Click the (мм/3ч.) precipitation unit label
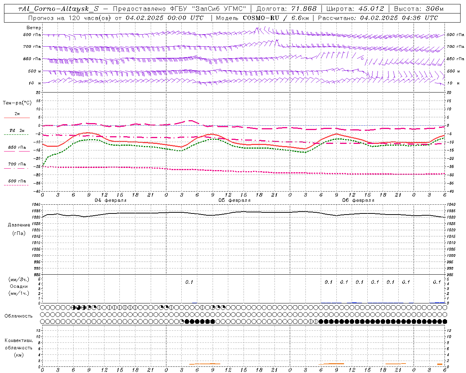This screenshot has height=373, width=466. [x=19, y=279]
